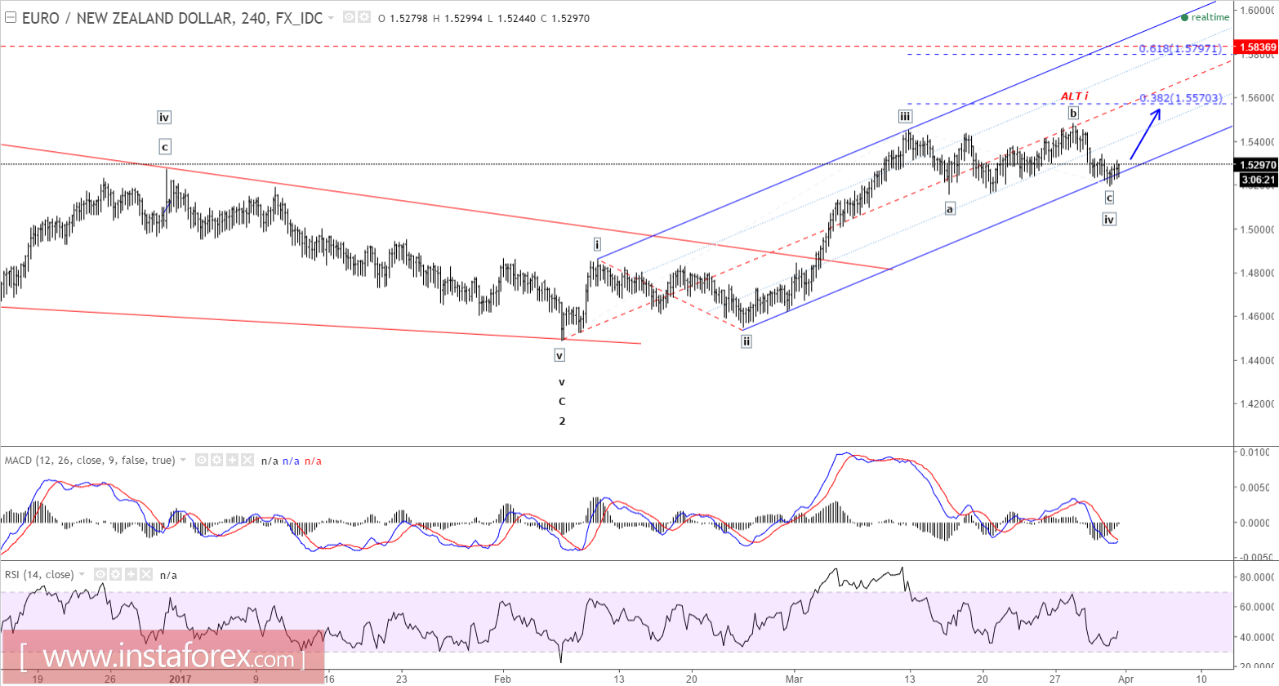1279x686 pixels.
Task: Expand the RSI legend dropdown arrow
Action: coord(83,574)
